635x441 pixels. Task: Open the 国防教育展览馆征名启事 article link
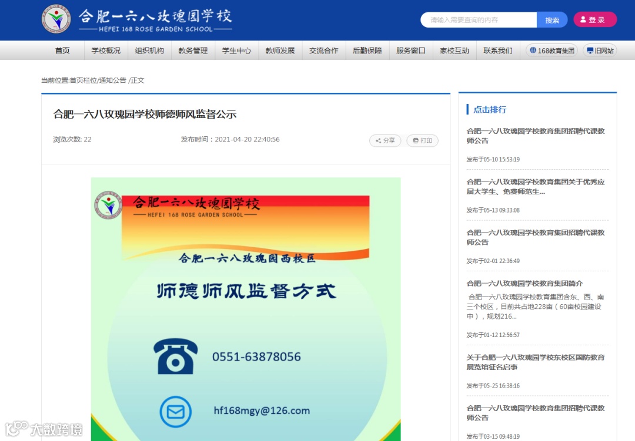coord(536,362)
